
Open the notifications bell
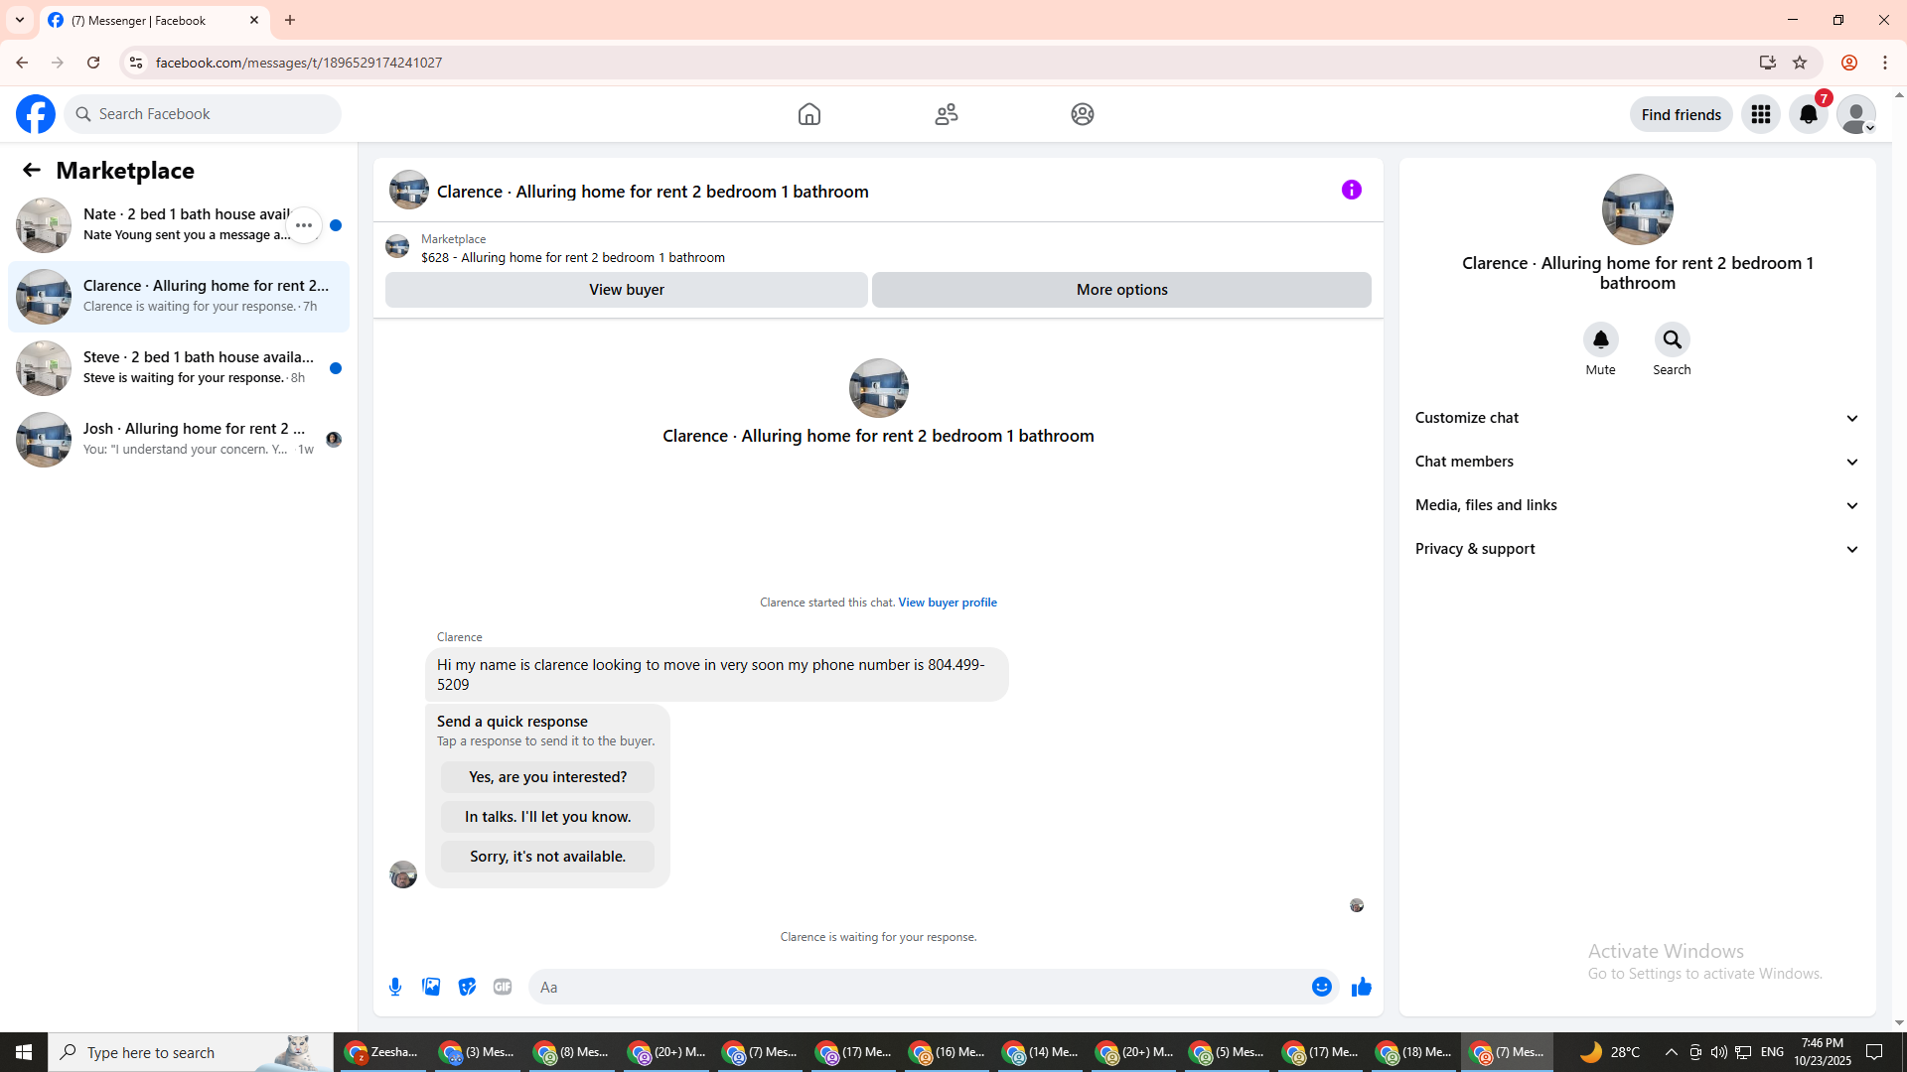[1808, 114]
